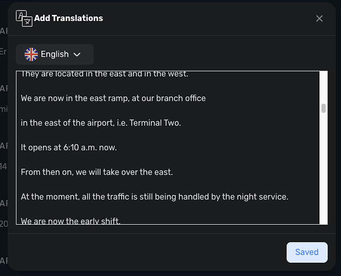341x276 pixels.
Task: Click 'We are now the early shift' line
Action: pyautogui.click(x=71, y=221)
